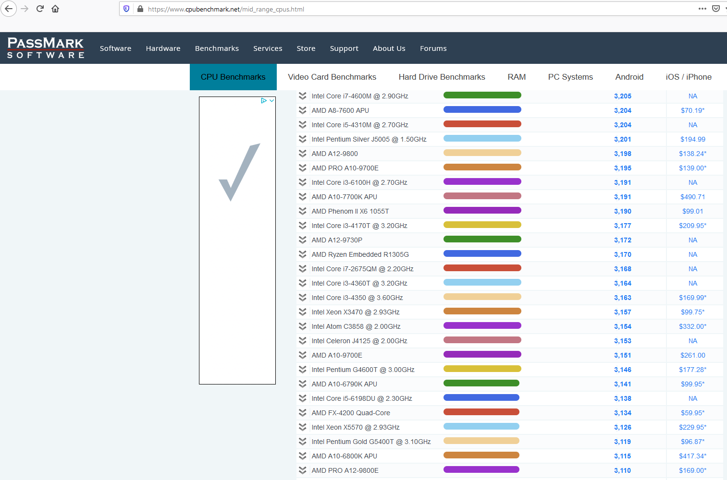Click score 3,204 for AMD A8-7600 APU
The image size is (727, 480).
click(623, 110)
